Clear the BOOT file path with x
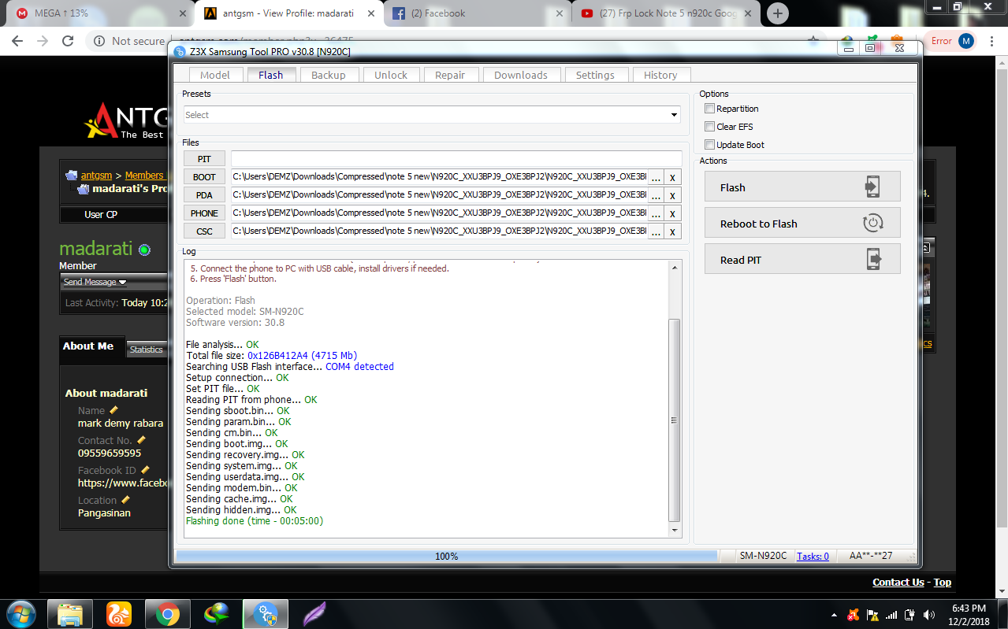 672,177
